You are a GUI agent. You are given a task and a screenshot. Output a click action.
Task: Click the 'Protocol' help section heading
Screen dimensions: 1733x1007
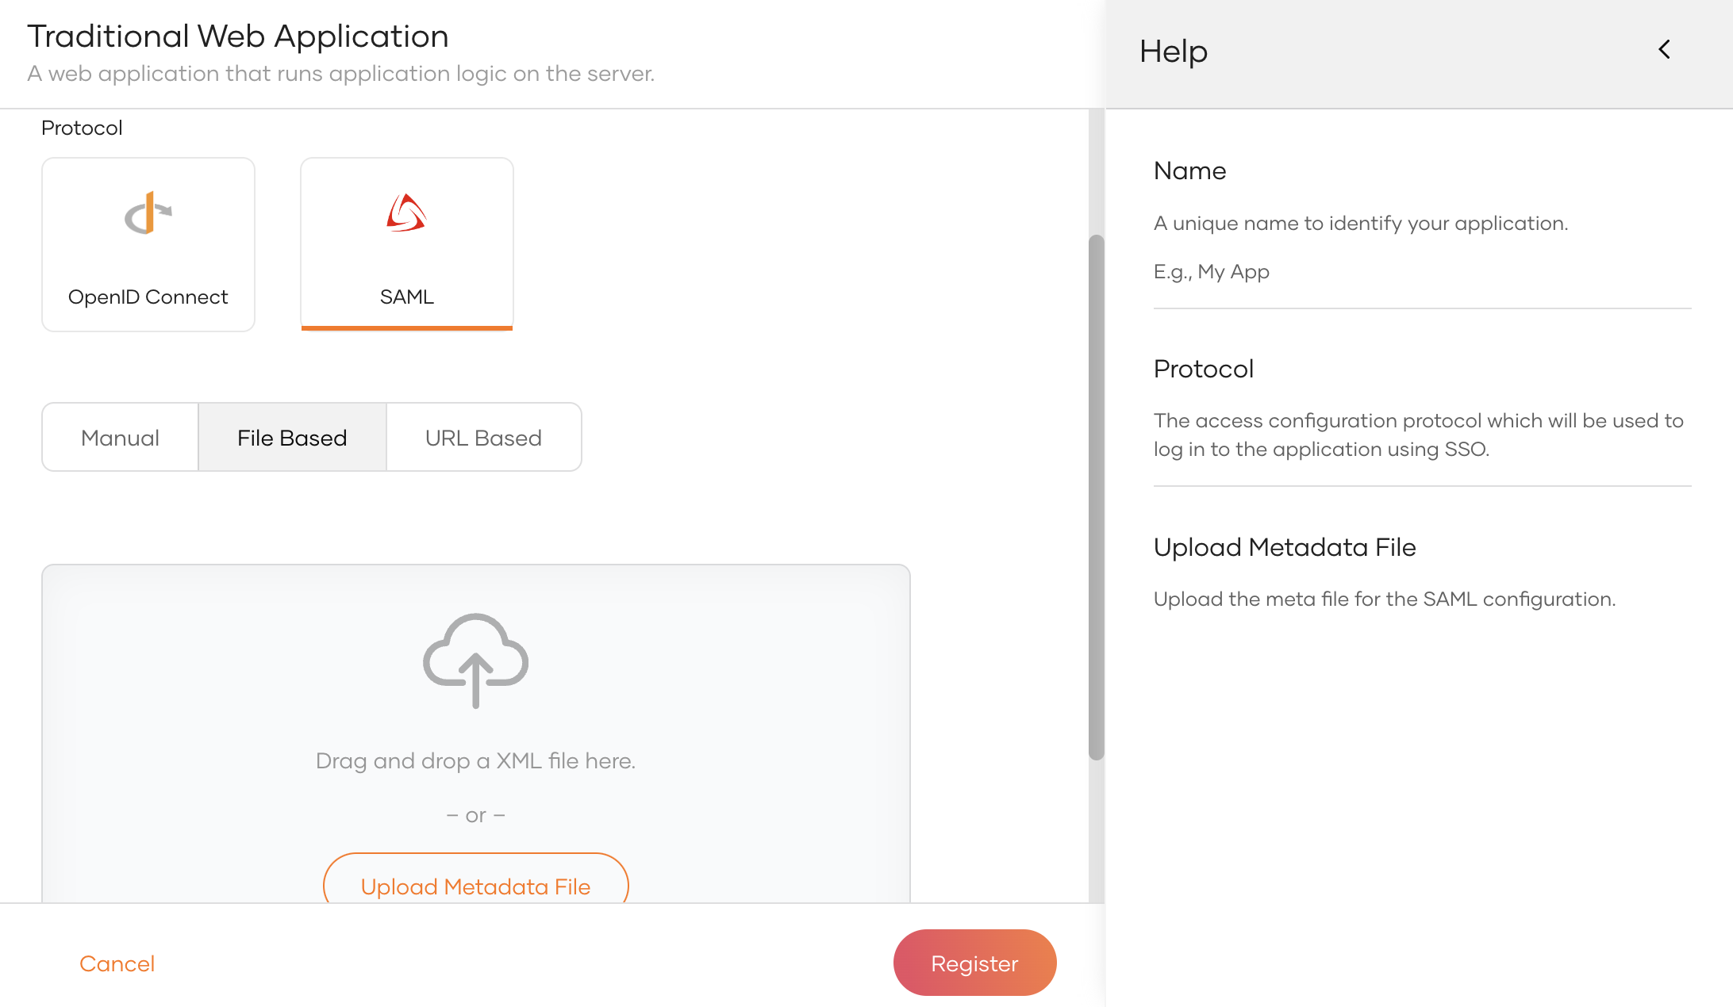(x=1203, y=369)
